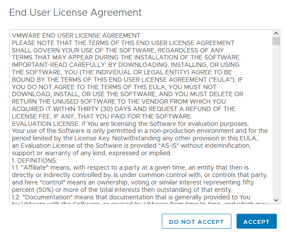286x240 pixels.
Task: Click the ACCEPT button
Action: (256, 221)
